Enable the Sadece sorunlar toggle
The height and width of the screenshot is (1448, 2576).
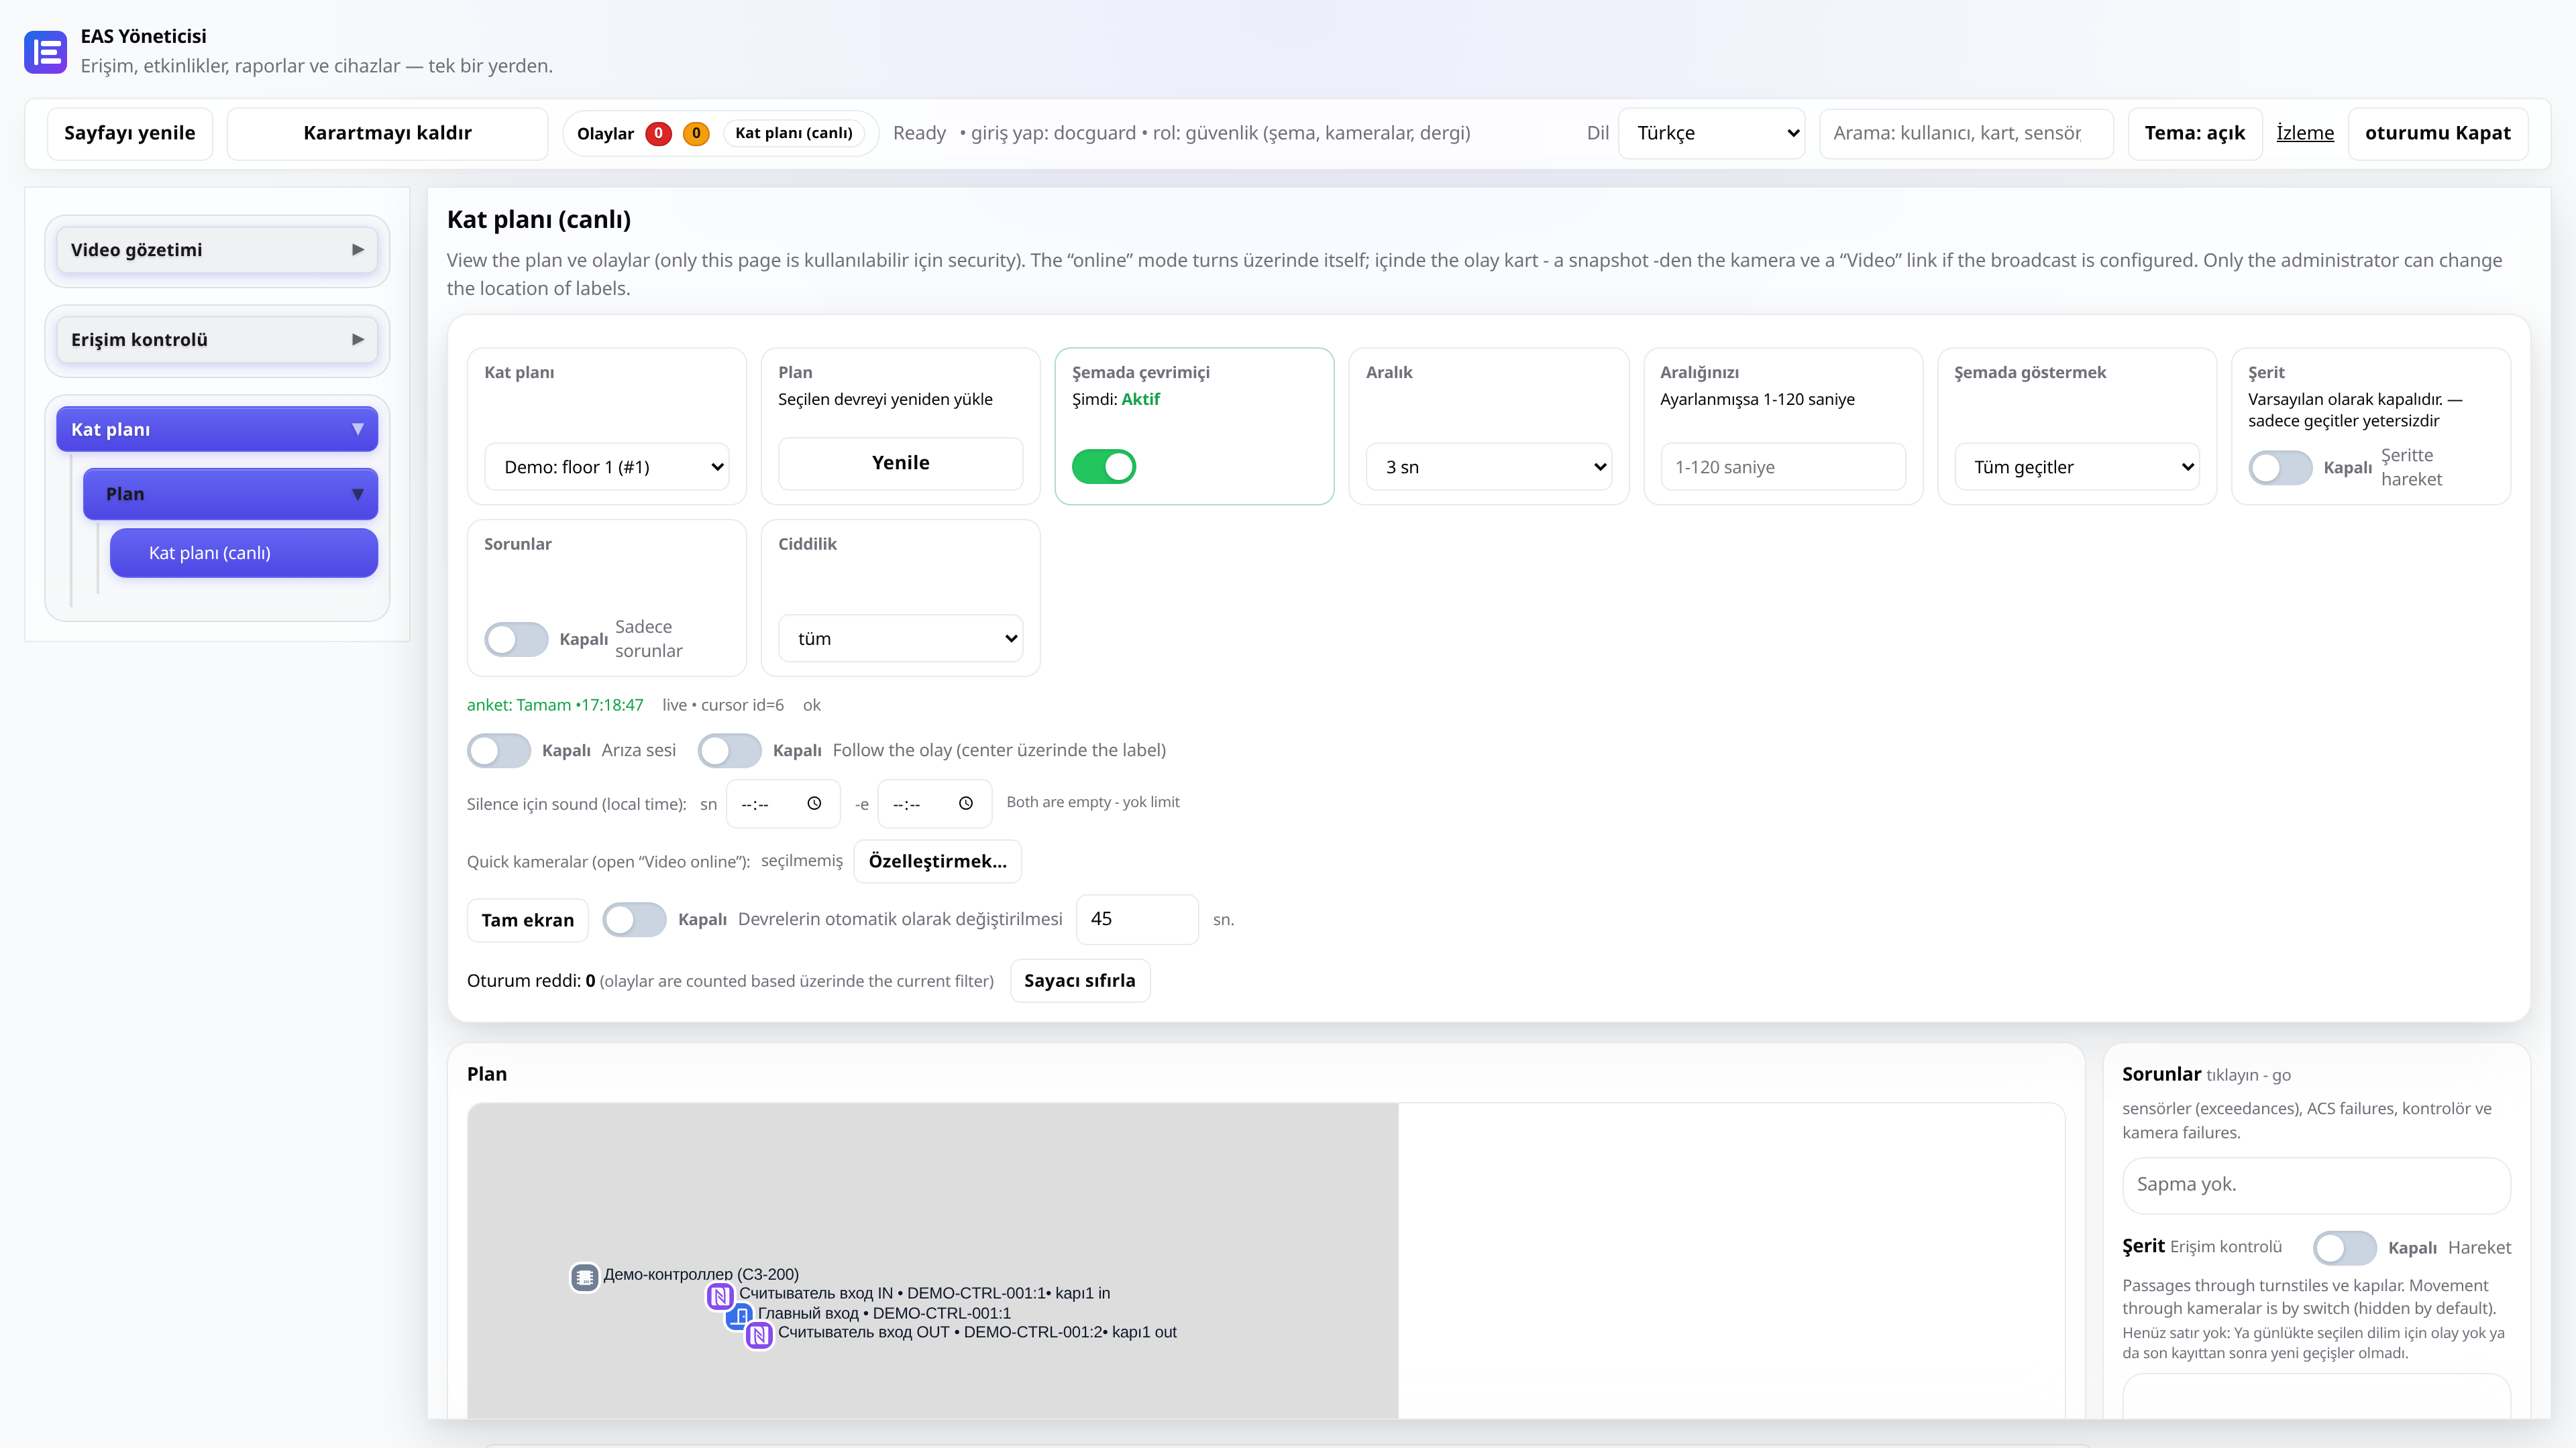click(516, 639)
